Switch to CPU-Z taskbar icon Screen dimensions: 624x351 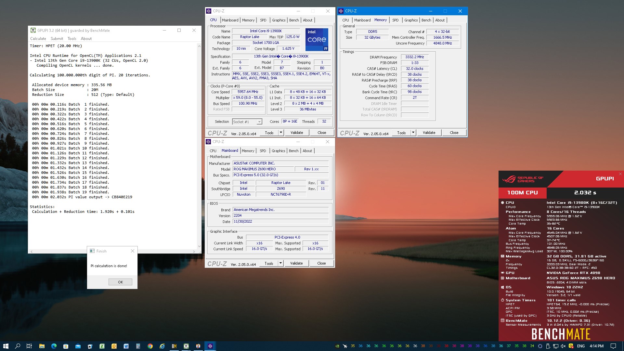[x=210, y=346]
